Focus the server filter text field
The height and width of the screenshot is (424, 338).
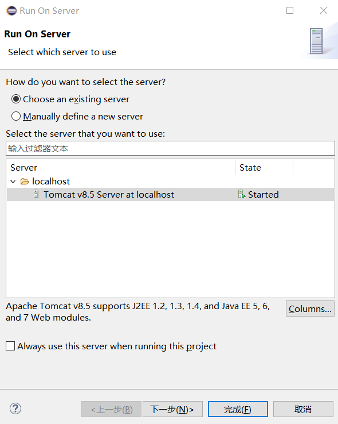[x=170, y=148]
